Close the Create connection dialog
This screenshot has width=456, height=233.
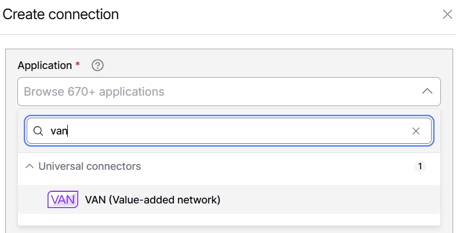point(447,14)
